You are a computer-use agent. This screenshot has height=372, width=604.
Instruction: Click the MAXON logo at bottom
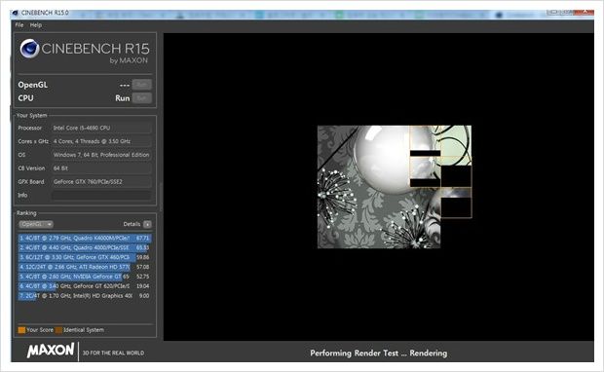click(51, 351)
